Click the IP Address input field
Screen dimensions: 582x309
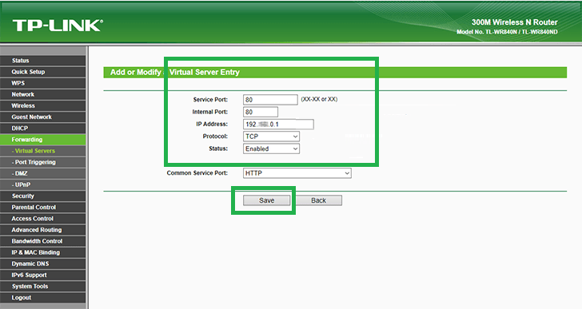tap(278, 124)
